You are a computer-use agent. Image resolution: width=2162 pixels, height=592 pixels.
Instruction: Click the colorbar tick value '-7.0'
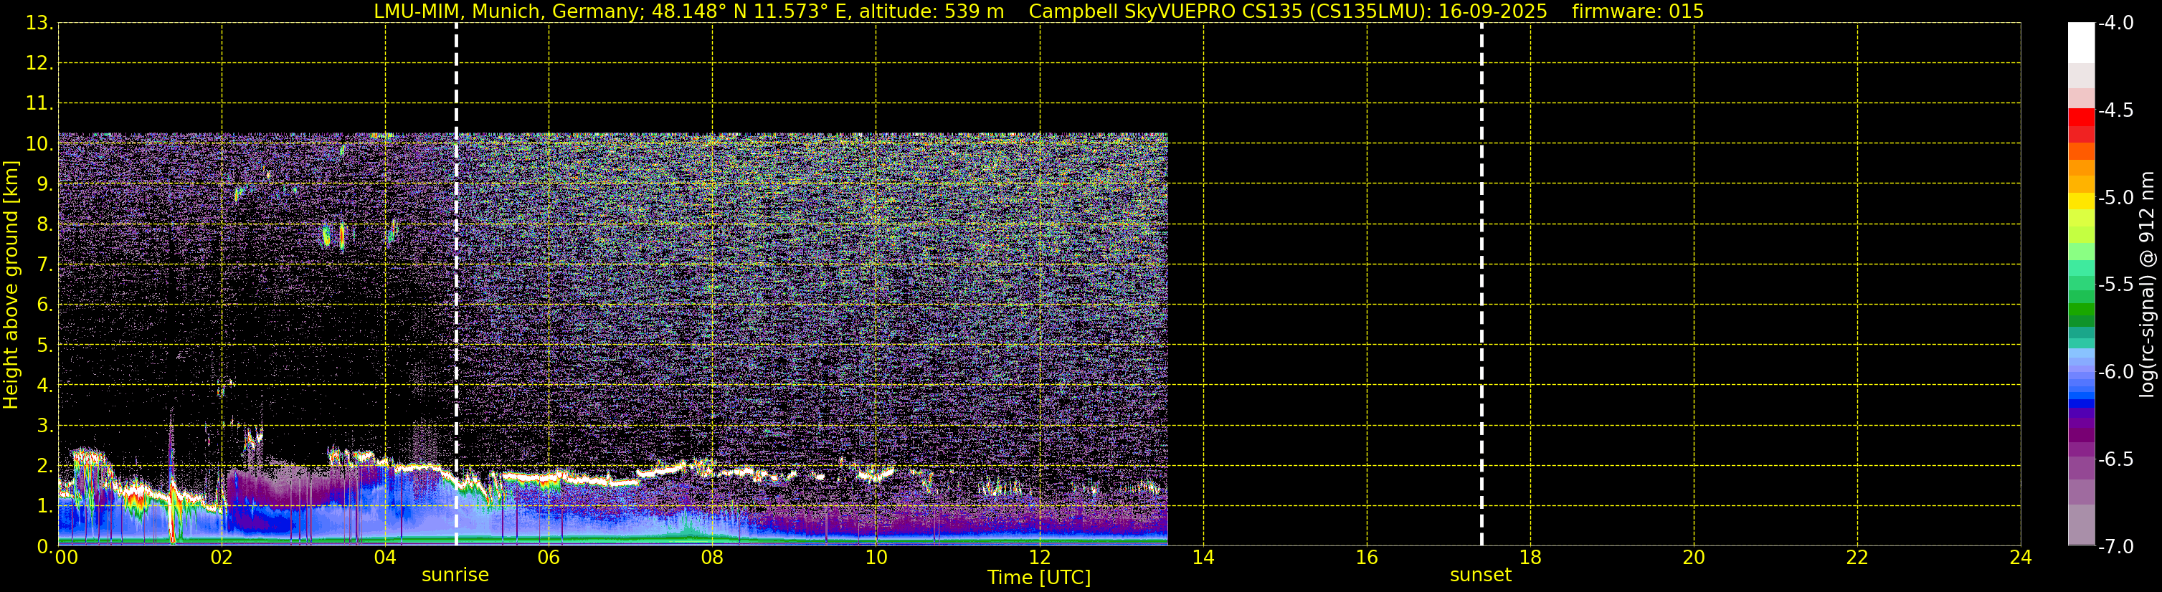pos(2116,546)
